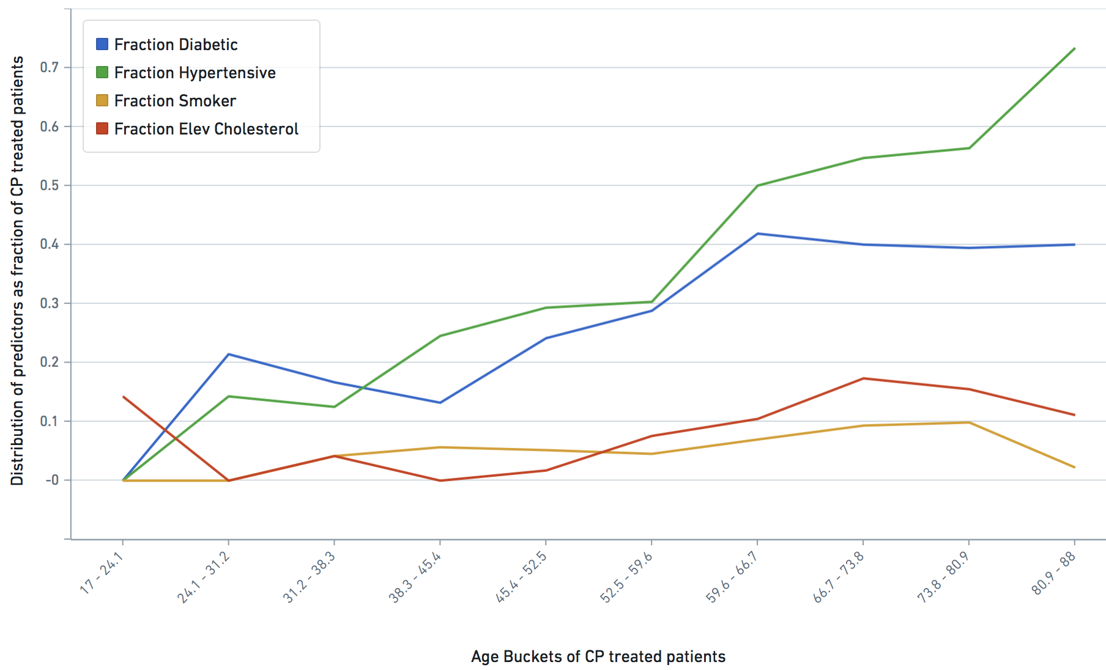Select the Fraction Elev Cholesterol legend label

tap(206, 129)
